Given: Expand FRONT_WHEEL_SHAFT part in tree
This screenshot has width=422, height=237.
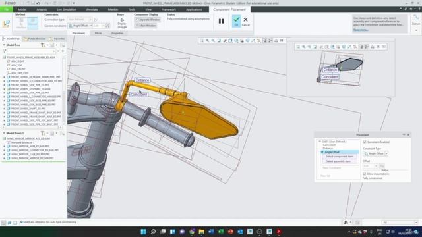Looking at the screenshot, I should 5,109.
